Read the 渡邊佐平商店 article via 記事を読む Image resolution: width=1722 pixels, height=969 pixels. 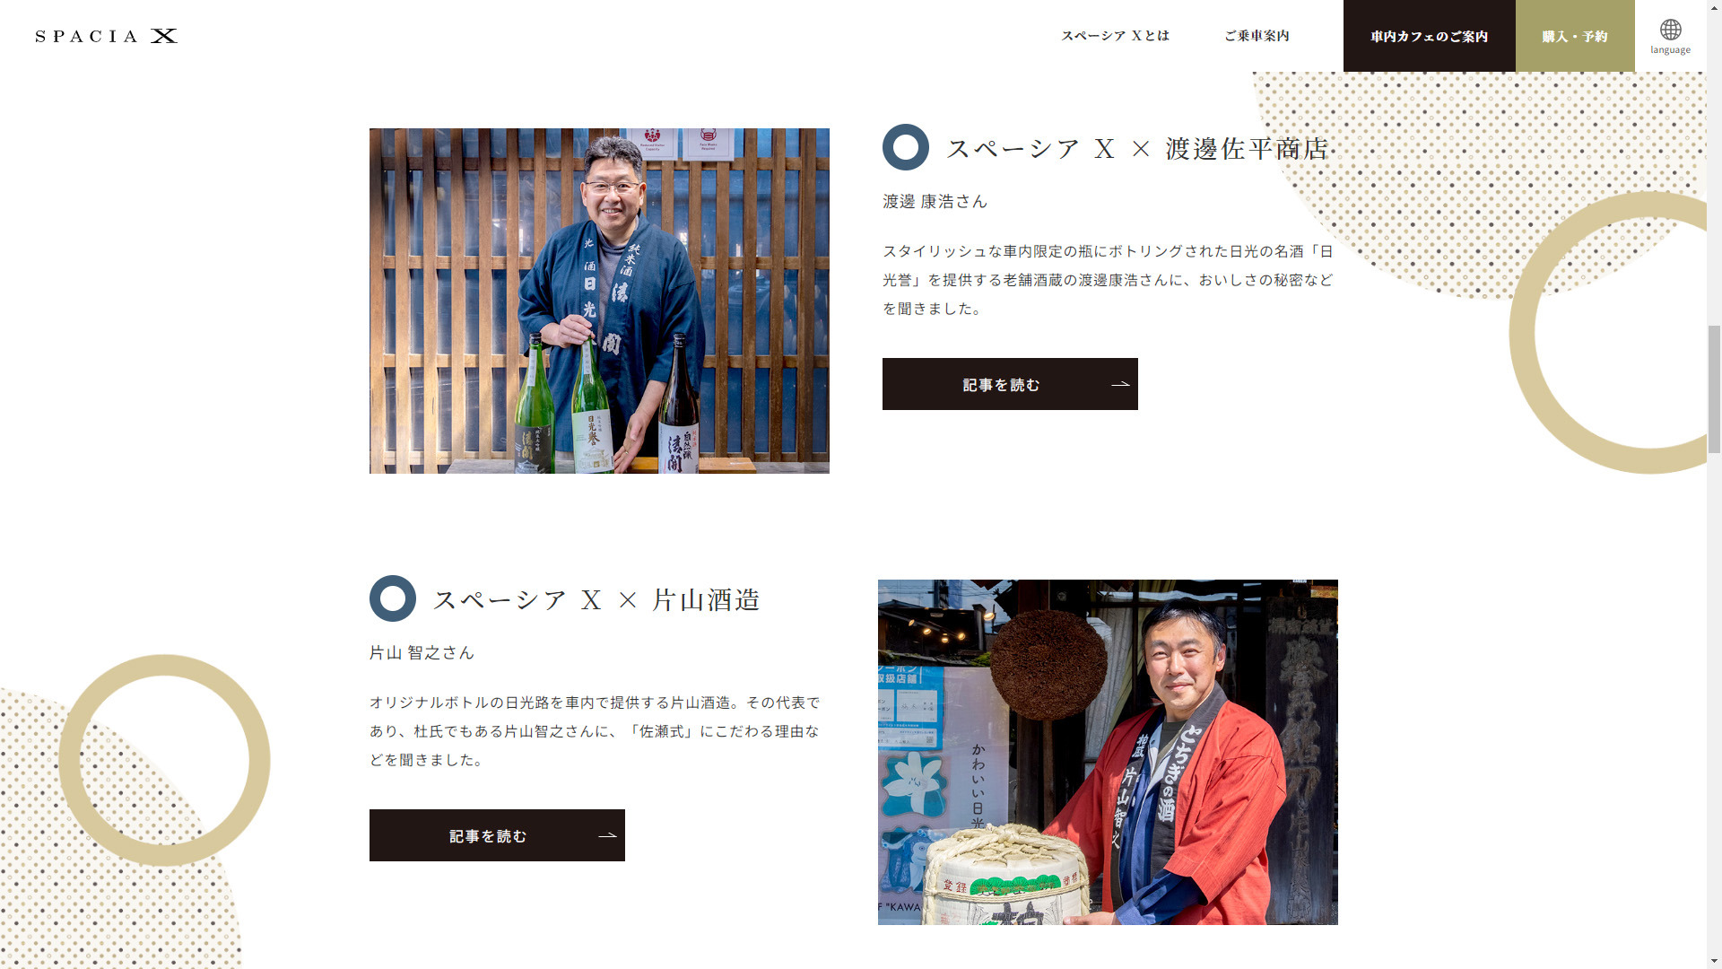point(1010,384)
